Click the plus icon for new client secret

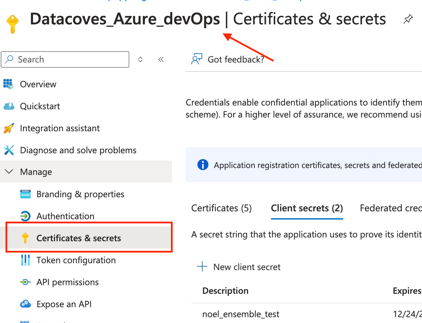point(202,267)
